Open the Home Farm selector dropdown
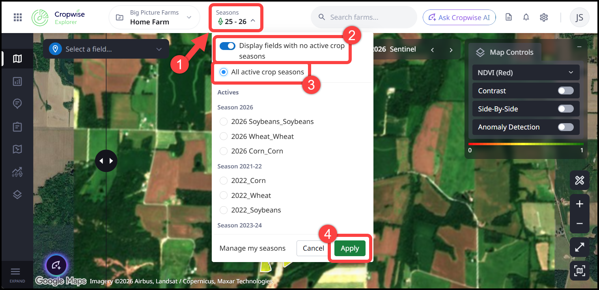 tap(154, 17)
